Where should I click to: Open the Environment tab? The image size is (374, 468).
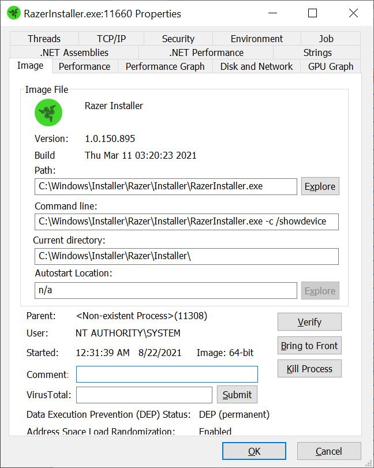coord(256,39)
